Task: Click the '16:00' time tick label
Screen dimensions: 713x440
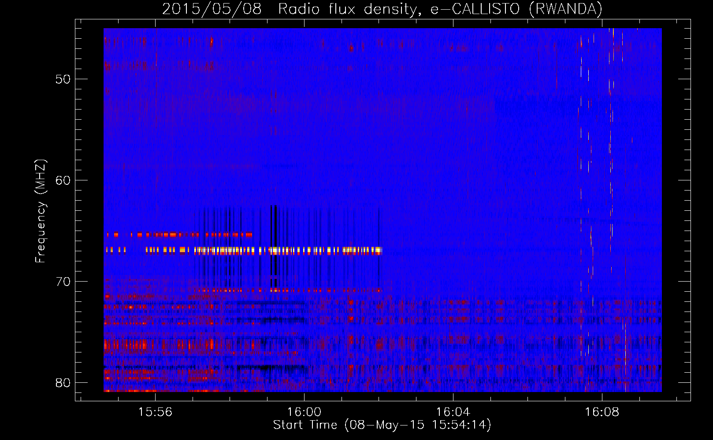Action: pyautogui.click(x=304, y=412)
